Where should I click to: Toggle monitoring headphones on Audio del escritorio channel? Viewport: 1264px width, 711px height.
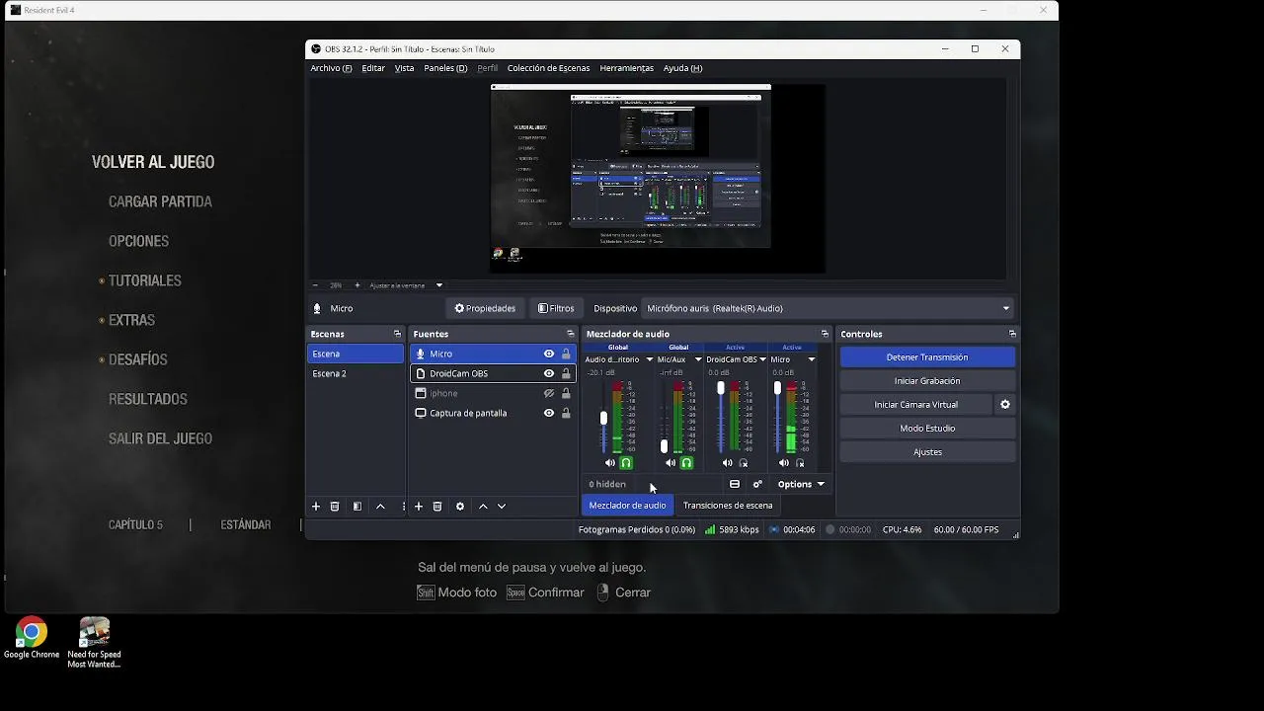click(626, 463)
